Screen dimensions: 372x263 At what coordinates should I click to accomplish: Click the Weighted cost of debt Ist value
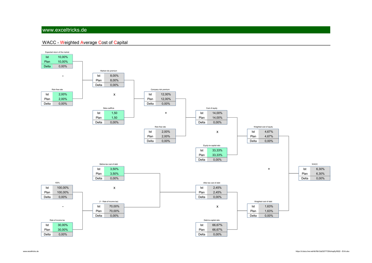pos(269,206)
